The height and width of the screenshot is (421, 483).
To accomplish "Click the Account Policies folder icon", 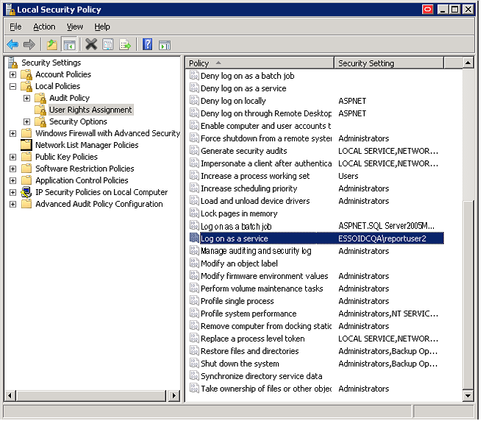I will click(x=26, y=74).
